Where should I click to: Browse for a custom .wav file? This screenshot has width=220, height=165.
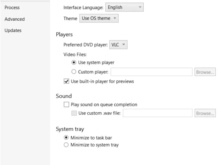tap(205, 113)
